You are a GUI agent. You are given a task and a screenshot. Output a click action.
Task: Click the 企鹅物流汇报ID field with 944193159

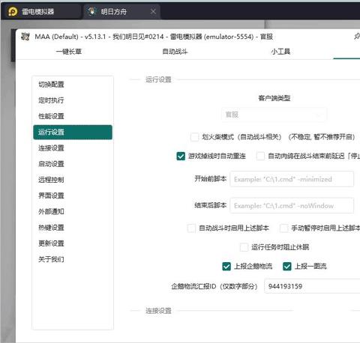312,286
